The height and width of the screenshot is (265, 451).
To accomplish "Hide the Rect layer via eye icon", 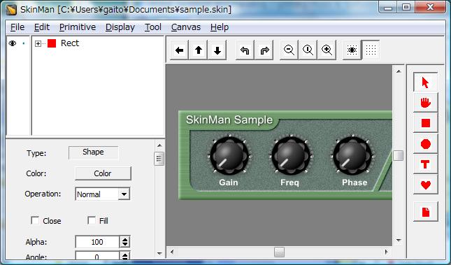I will coord(13,43).
